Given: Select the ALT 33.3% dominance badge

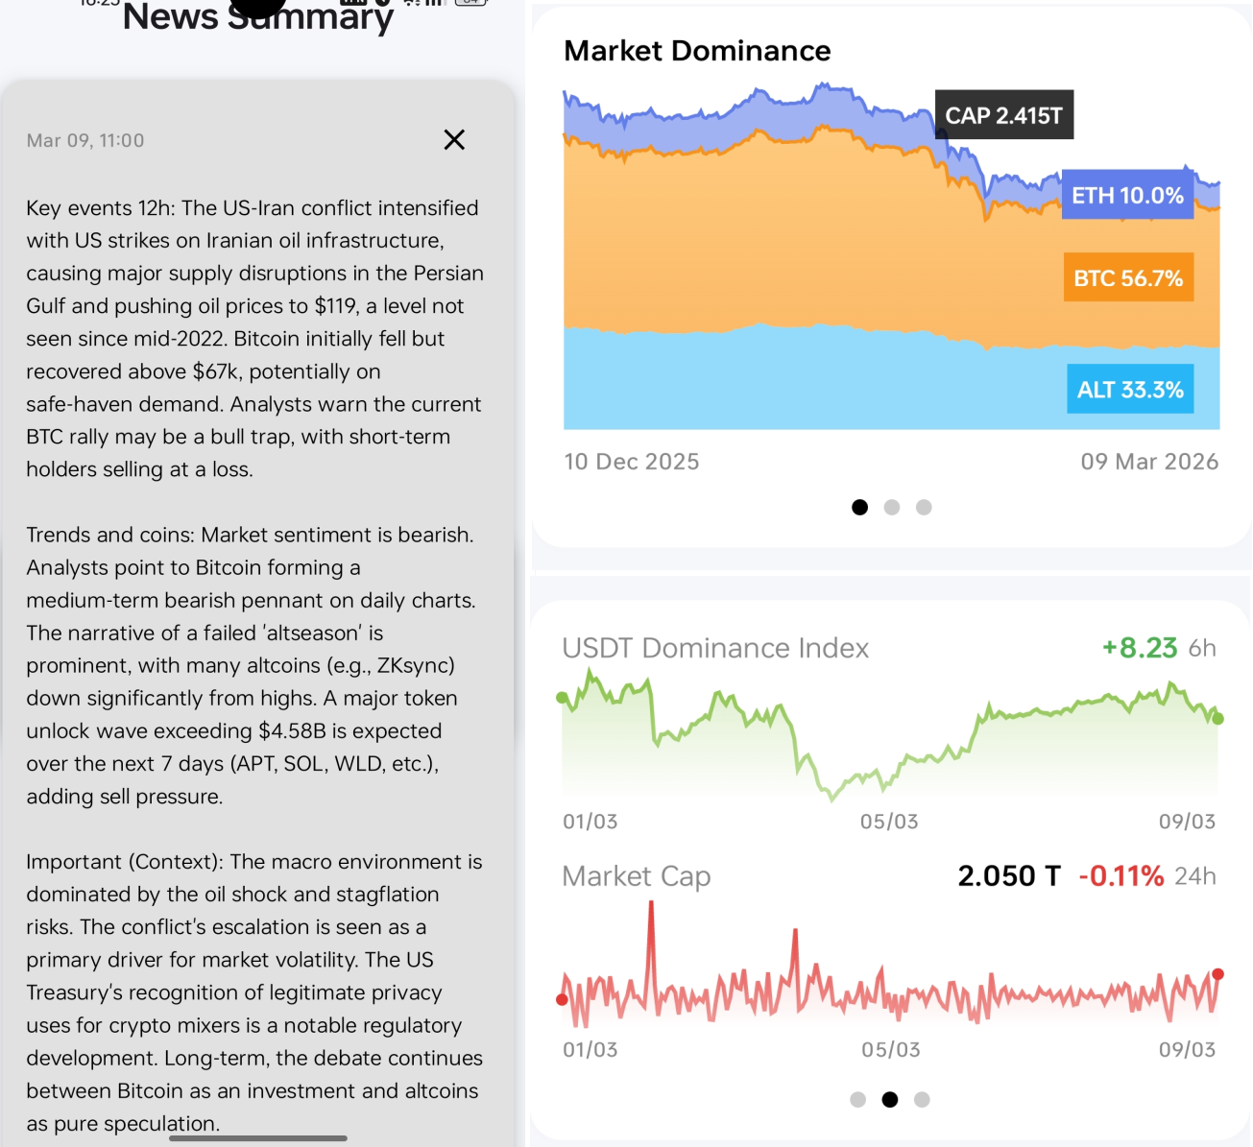Looking at the screenshot, I should (x=1130, y=389).
